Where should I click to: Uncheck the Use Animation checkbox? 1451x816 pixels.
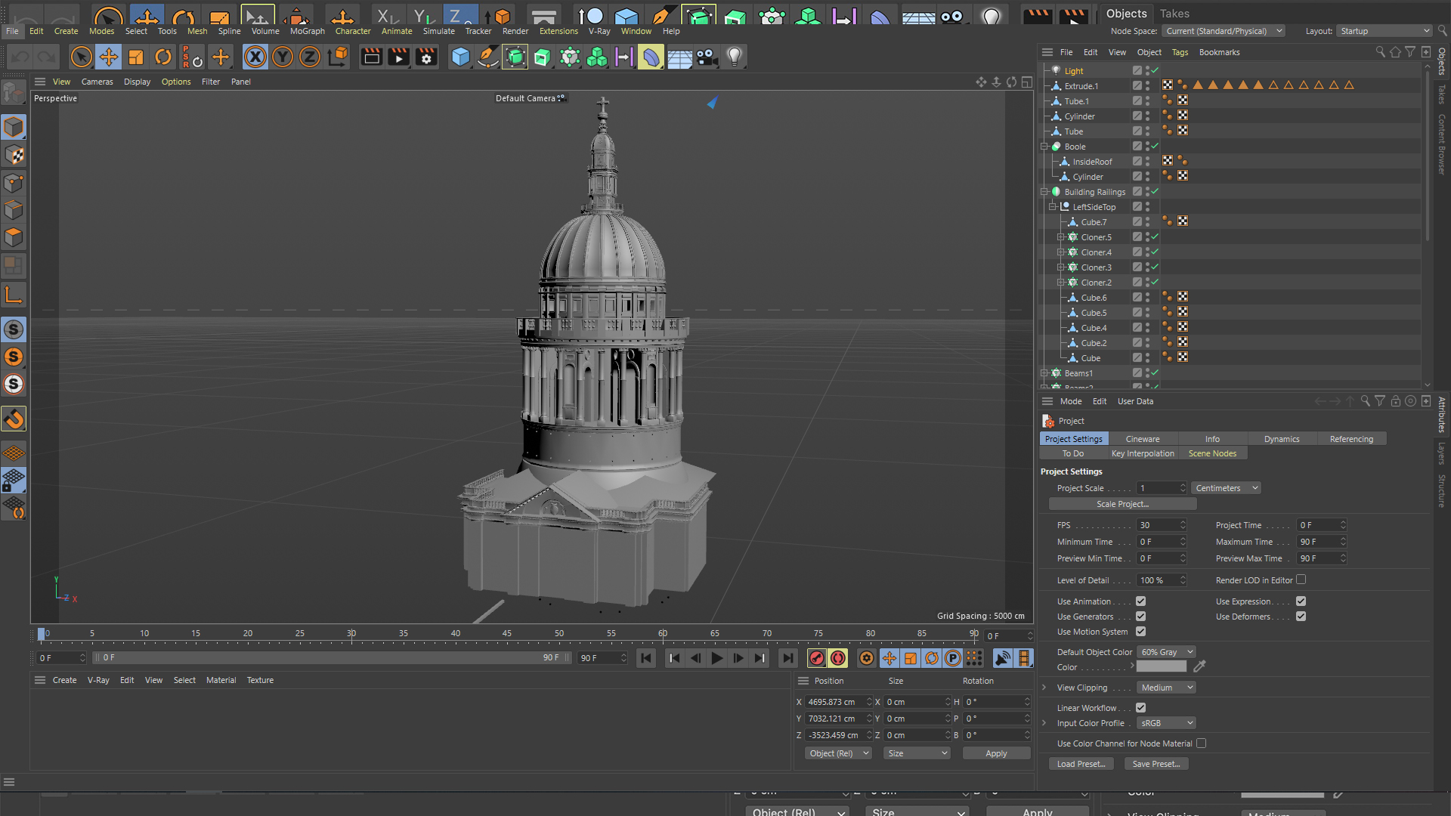point(1140,601)
